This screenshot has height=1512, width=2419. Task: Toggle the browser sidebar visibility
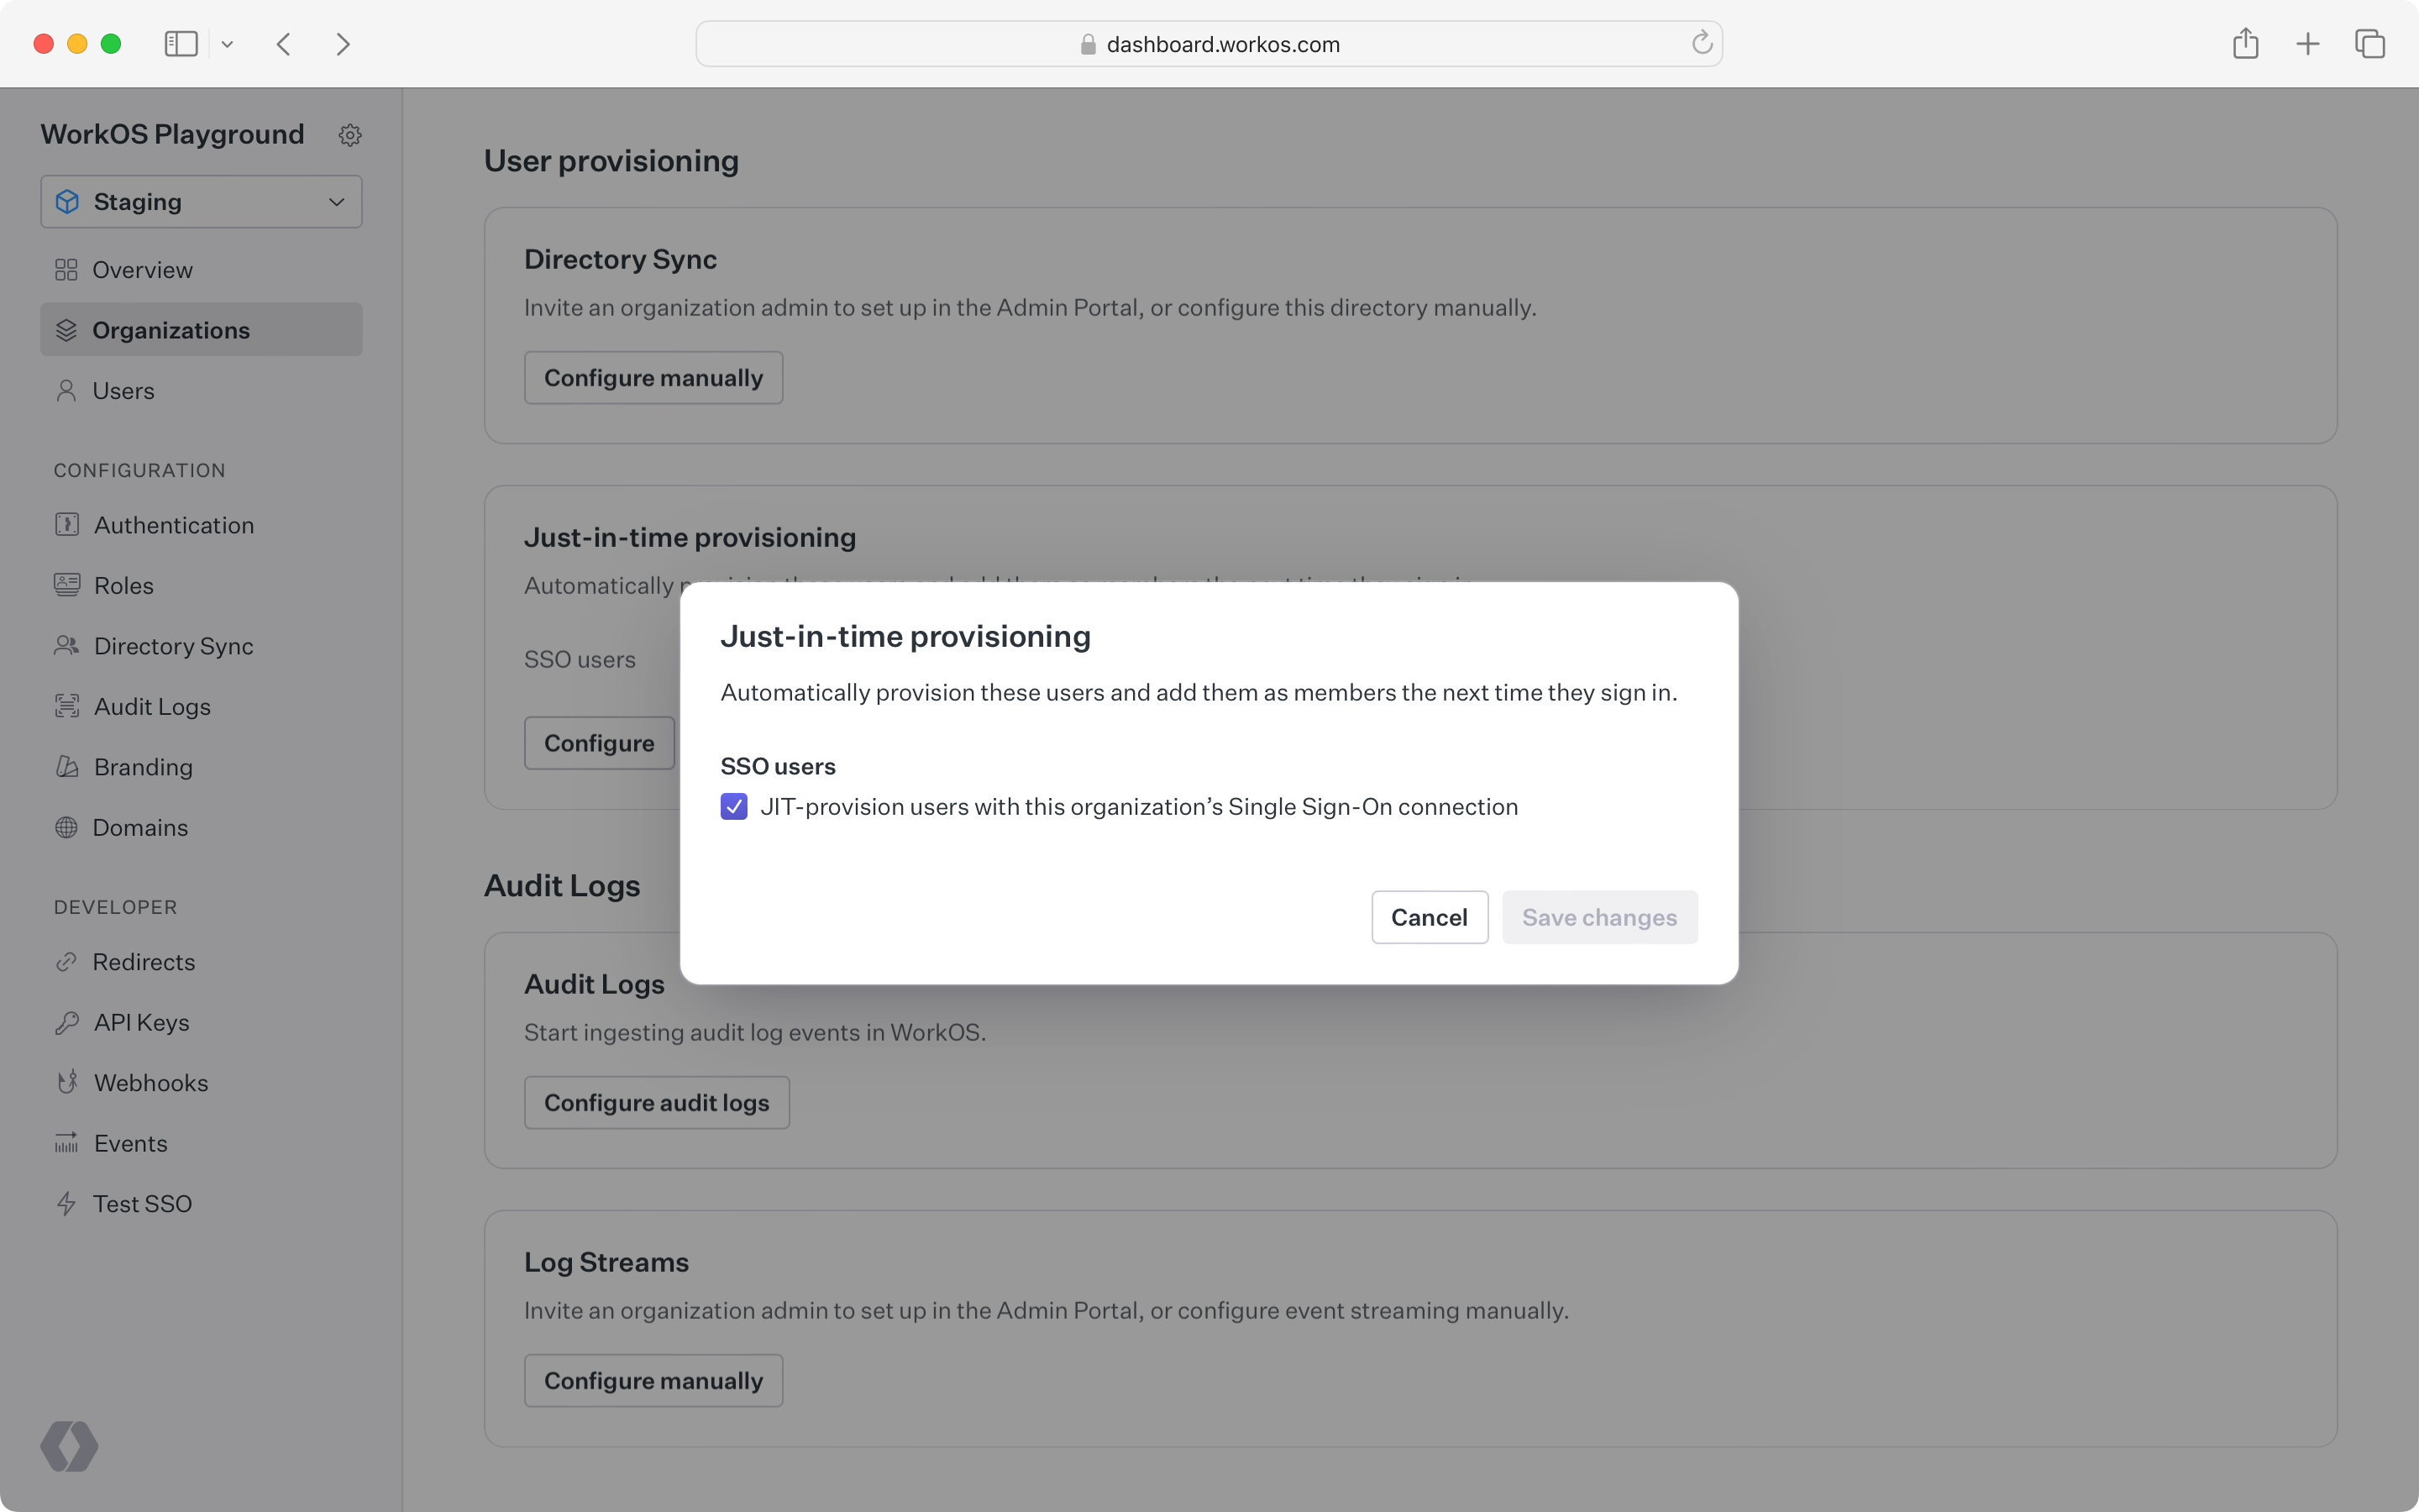(x=180, y=43)
